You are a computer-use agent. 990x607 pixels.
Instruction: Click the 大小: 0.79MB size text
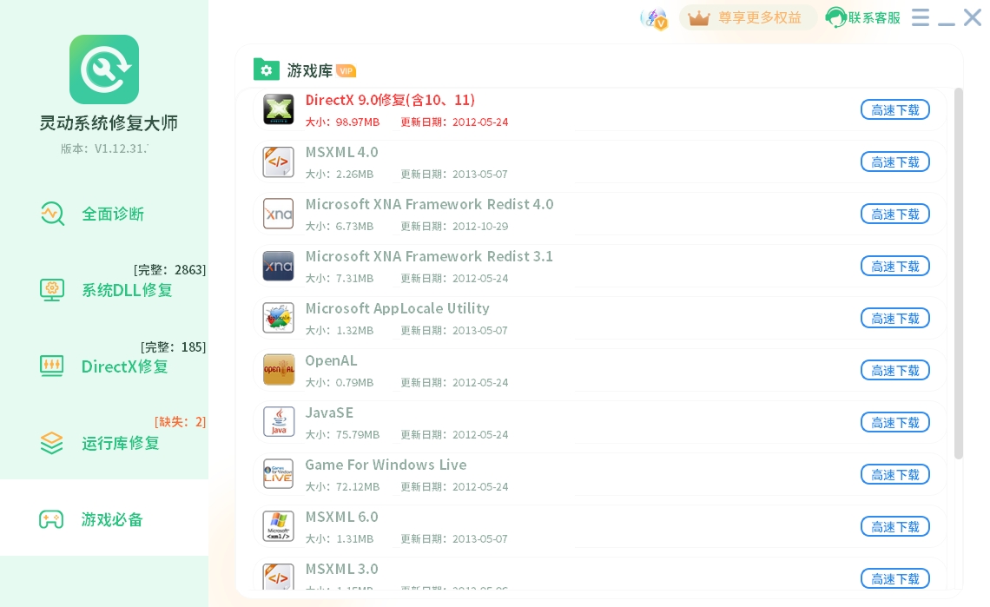[x=340, y=383]
